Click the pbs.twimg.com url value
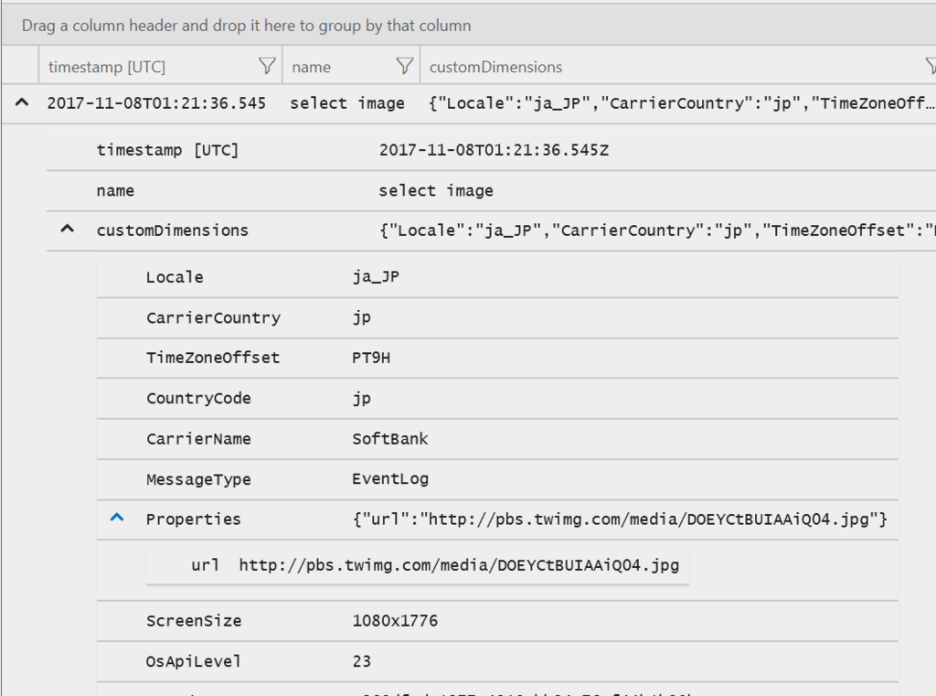Image resolution: width=936 pixels, height=696 pixels. [459, 565]
